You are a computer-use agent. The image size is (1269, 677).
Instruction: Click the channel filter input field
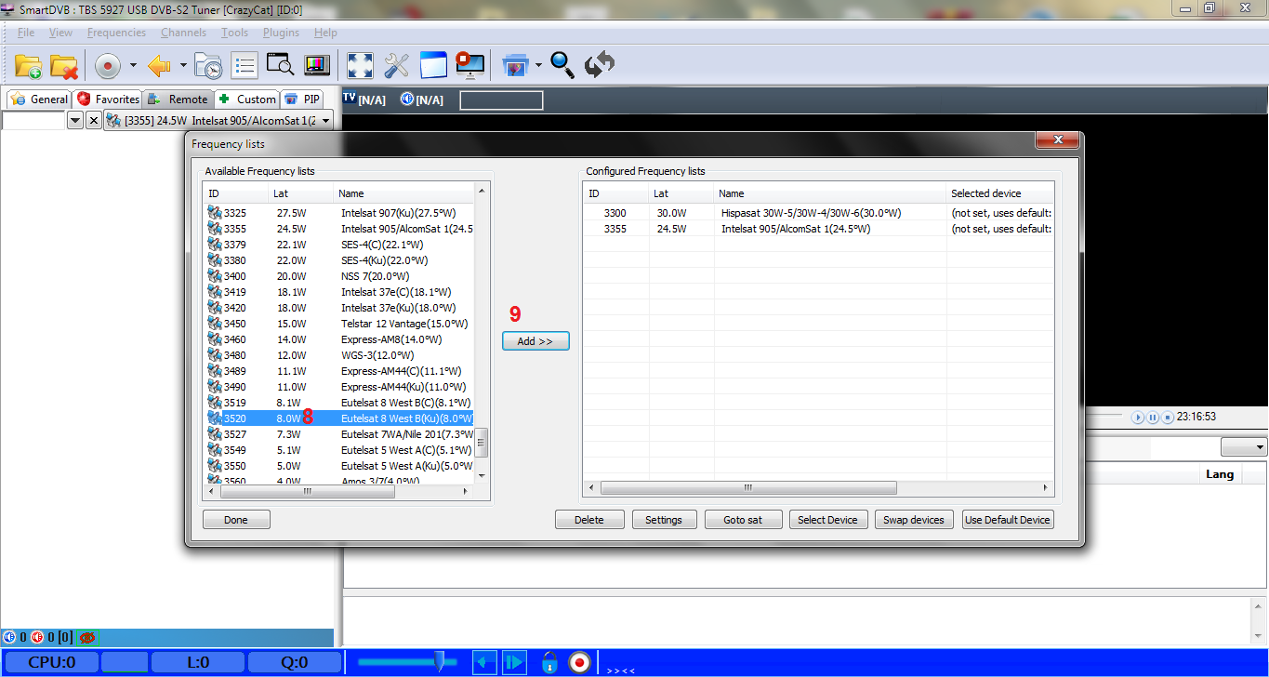click(33, 121)
